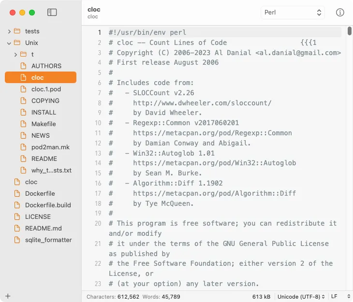This screenshot has width=353, height=302.
Task: Click the AUTHORS file icon
Action: click(x=23, y=66)
